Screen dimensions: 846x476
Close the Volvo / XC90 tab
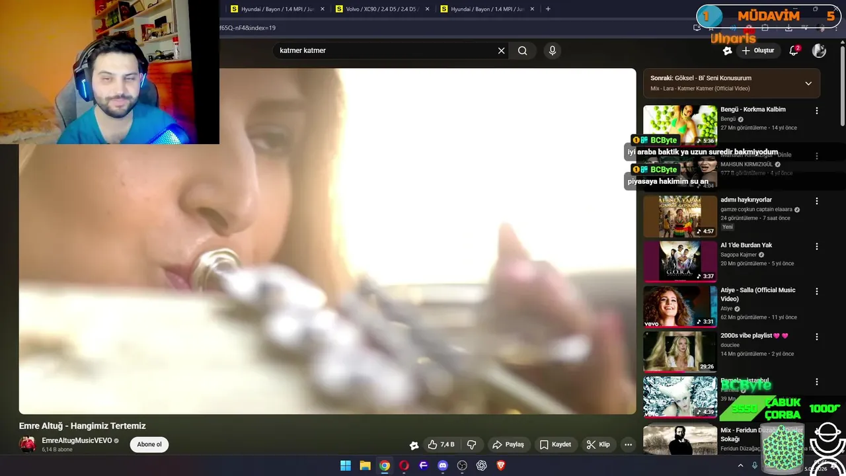[427, 9]
